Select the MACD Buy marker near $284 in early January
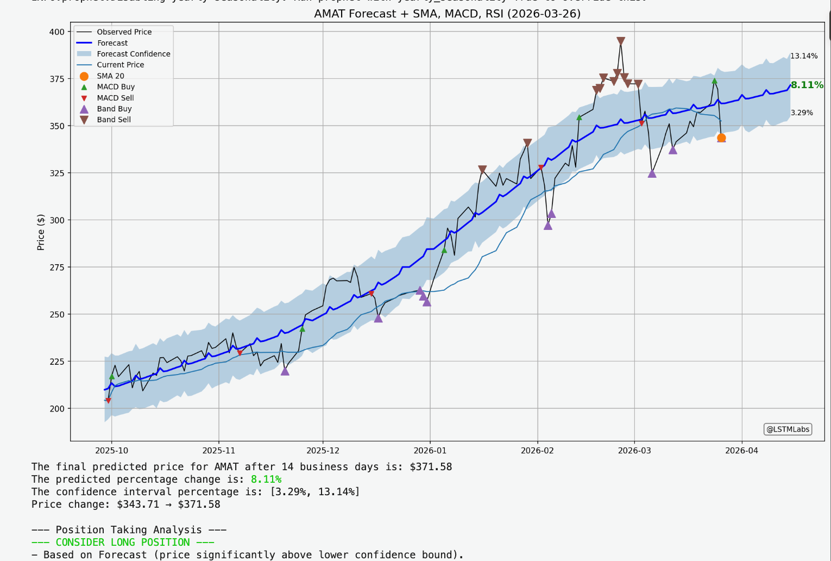Image resolution: width=831 pixels, height=561 pixels. (x=444, y=250)
